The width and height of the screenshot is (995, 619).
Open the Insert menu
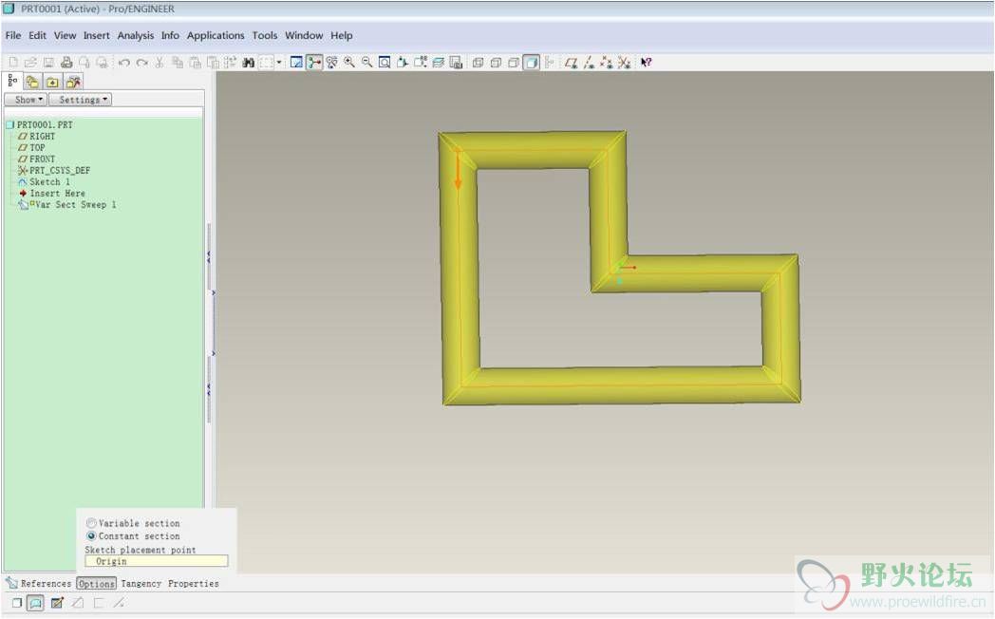[x=97, y=35]
